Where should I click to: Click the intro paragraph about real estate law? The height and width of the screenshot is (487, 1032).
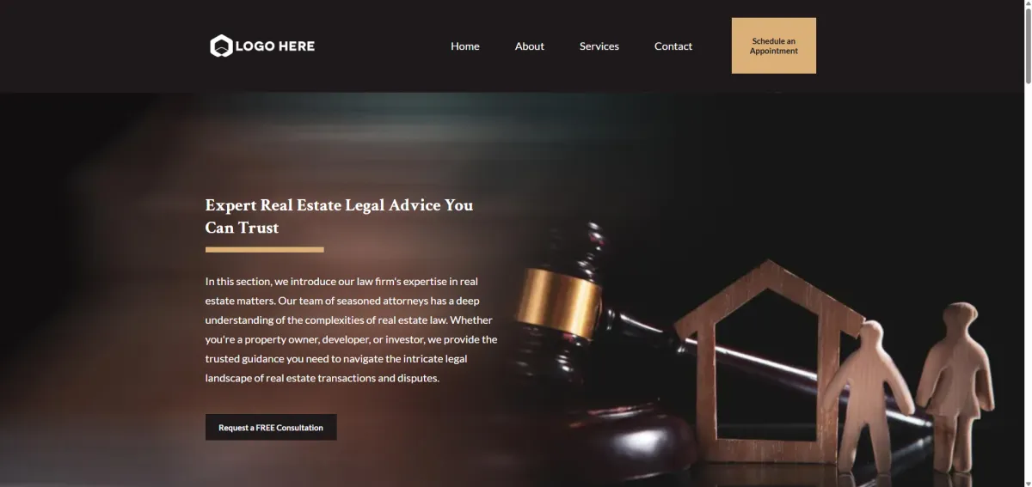(351, 330)
